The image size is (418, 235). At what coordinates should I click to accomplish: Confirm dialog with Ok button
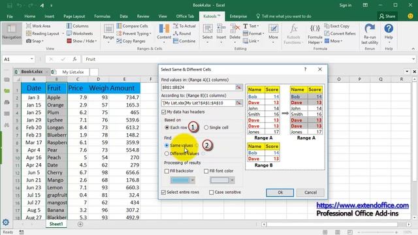(280, 193)
